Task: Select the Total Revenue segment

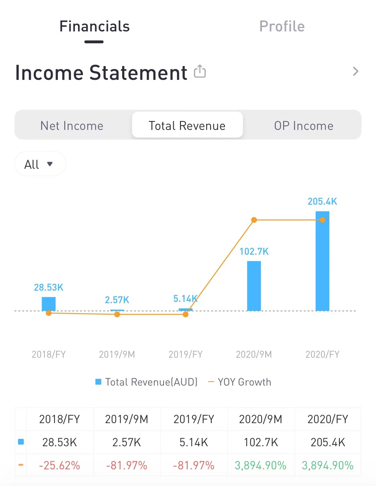Action: [x=187, y=125]
